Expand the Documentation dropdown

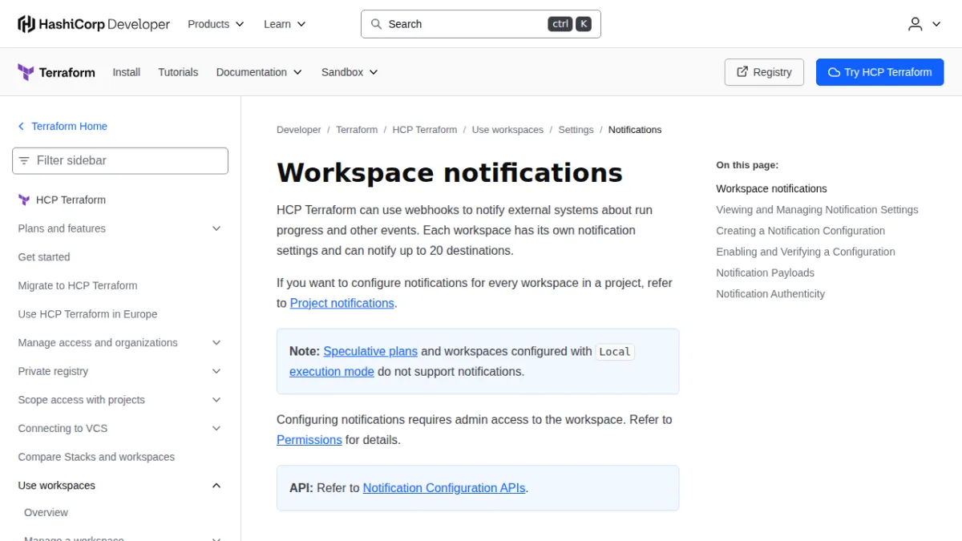(259, 72)
